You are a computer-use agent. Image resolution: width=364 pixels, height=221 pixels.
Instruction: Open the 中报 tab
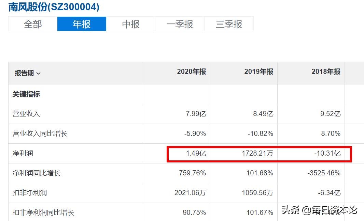(131, 24)
